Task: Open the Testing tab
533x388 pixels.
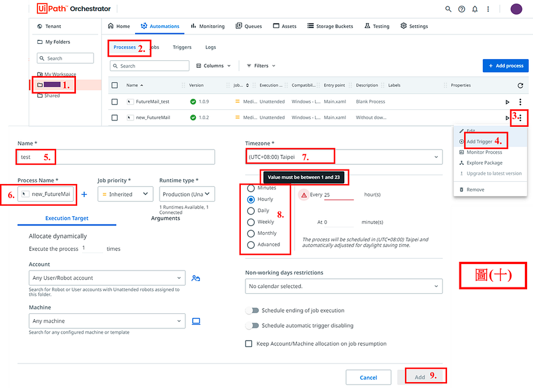Action: click(x=377, y=26)
